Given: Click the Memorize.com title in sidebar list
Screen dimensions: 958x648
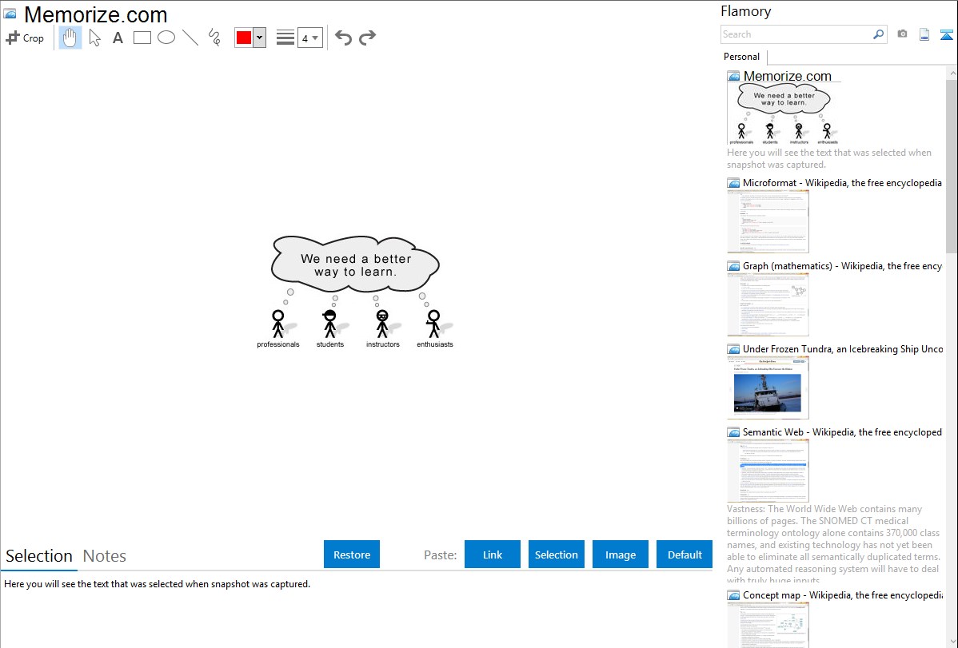Looking at the screenshot, I should tap(787, 77).
